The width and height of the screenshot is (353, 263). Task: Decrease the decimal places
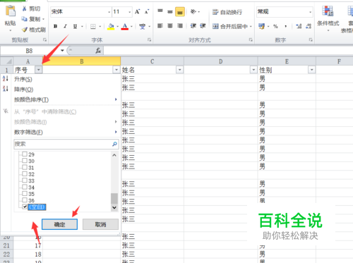pyautogui.click(x=309, y=26)
